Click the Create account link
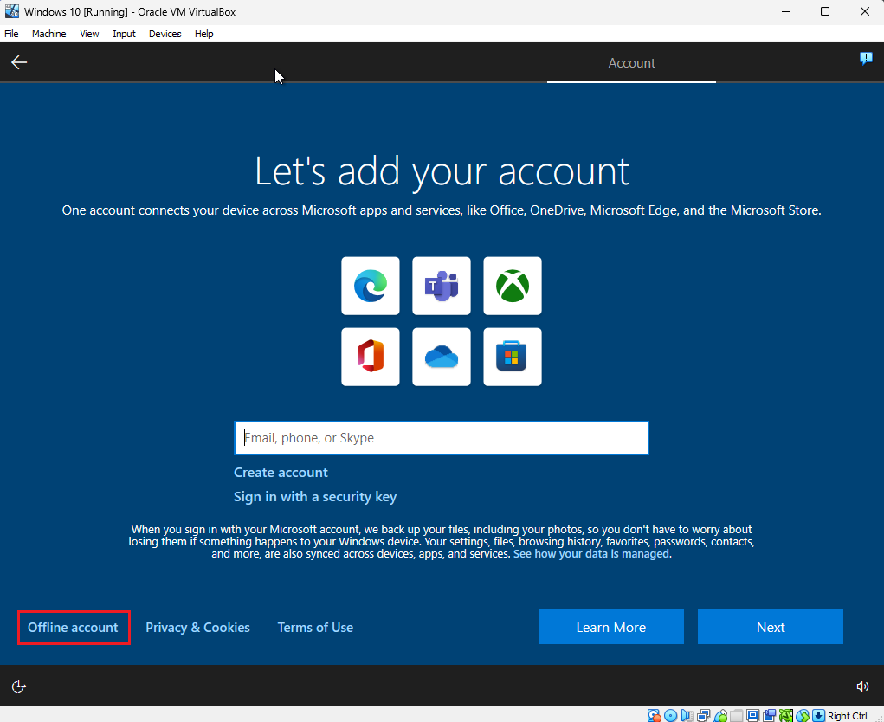Screen dimensions: 884x722 [281, 473]
